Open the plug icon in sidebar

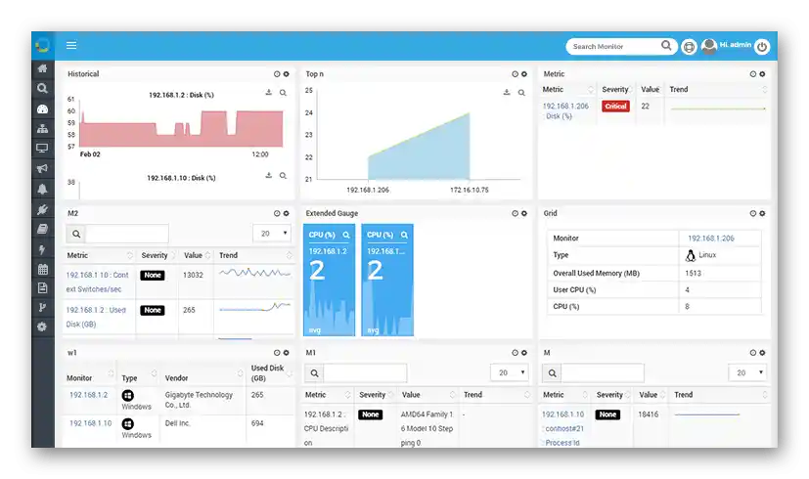tap(42, 209)
